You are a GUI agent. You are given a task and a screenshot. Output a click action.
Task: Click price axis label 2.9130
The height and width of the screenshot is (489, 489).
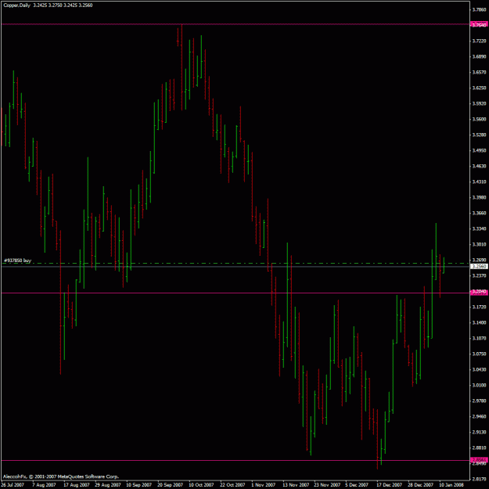coord(479,432)
